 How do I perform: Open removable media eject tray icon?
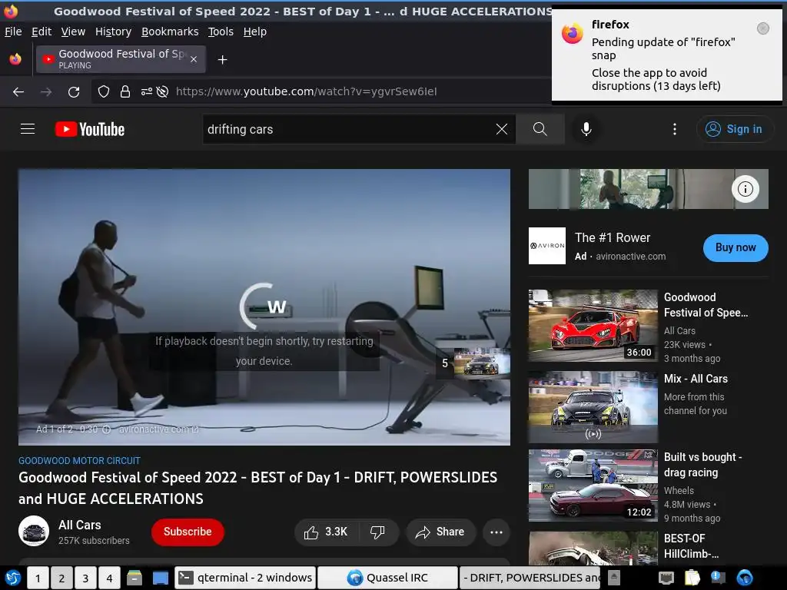tap(614, 578)
